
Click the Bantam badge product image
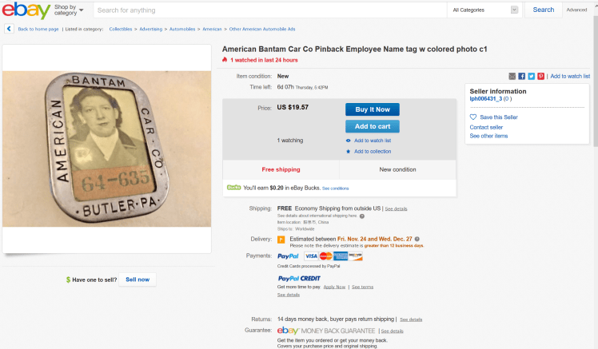point(110,148)
